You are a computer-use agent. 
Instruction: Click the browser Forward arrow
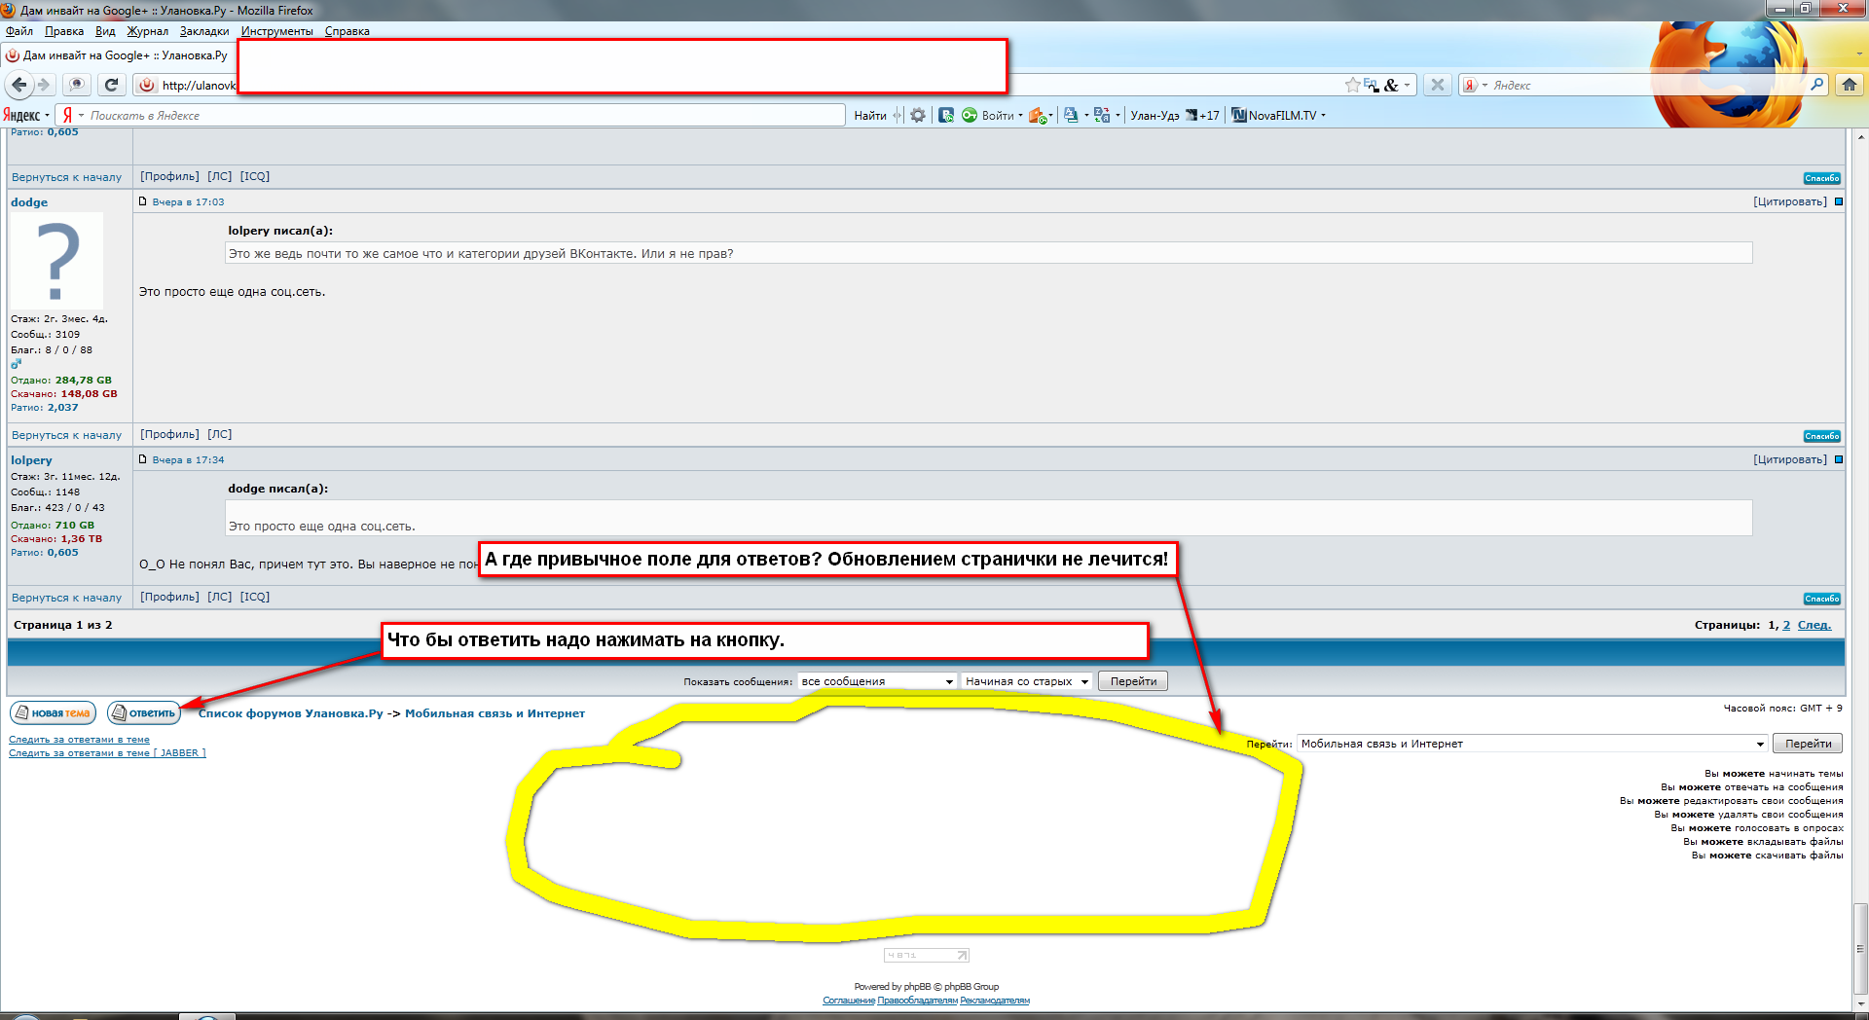pos(43,85)
